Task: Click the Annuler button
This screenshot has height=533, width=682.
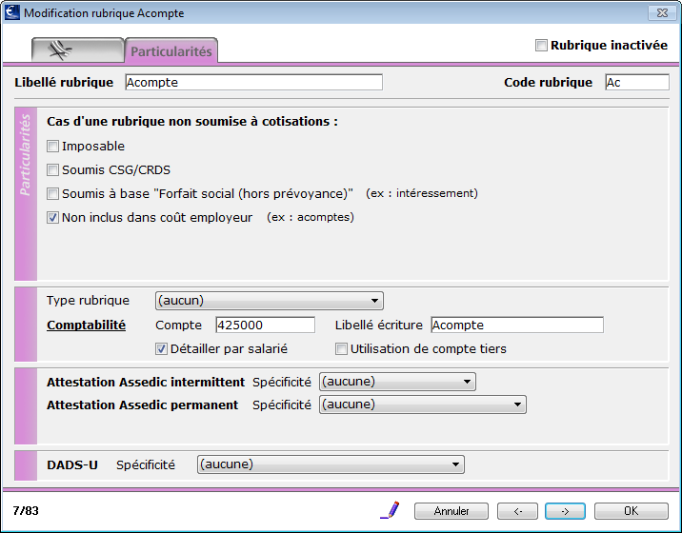Action: pyautogui.click(x=451, y=511)
